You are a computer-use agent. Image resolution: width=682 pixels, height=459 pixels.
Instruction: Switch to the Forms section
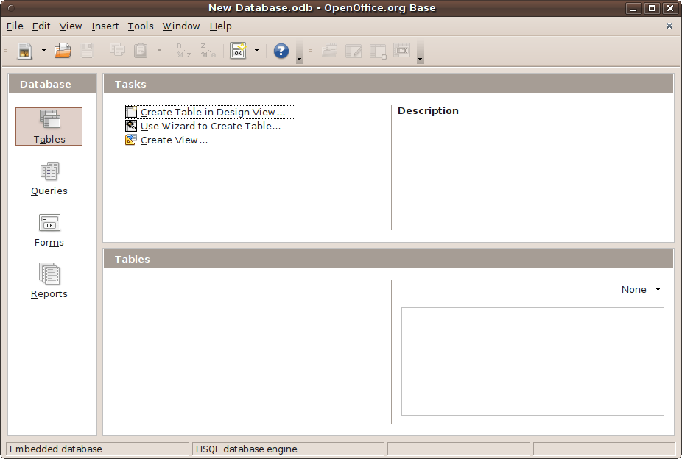click(x=49, y=230)
